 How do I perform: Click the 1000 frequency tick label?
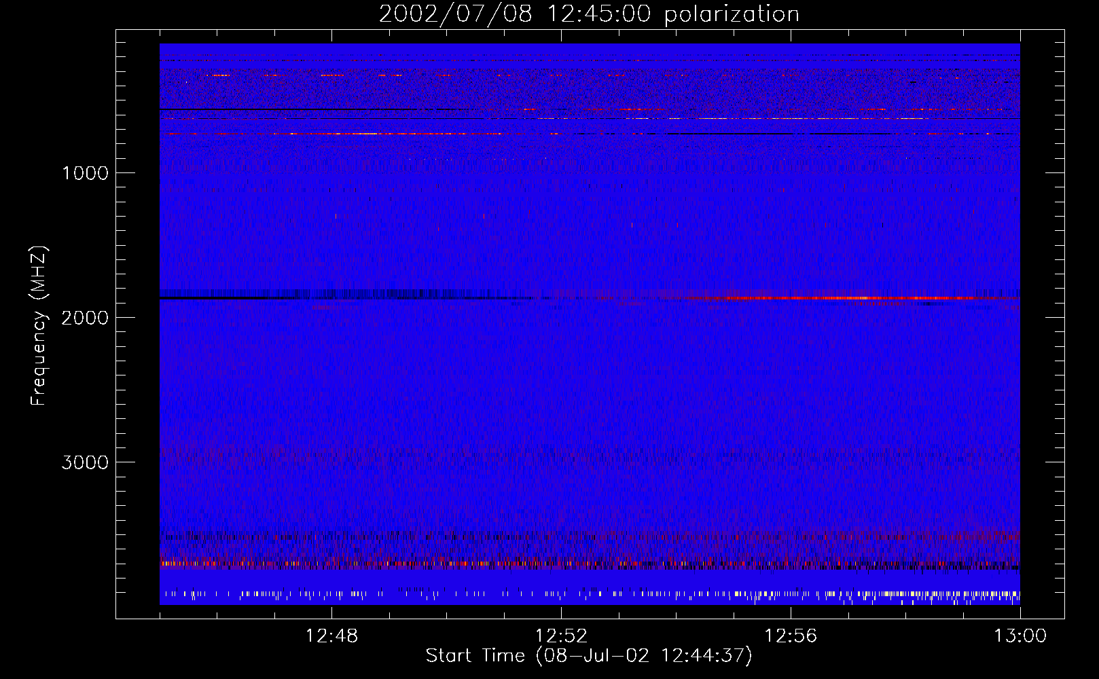[85, 173]
